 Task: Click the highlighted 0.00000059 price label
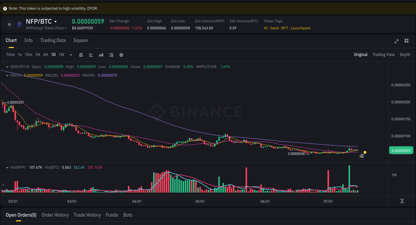click(x=401, y=150)
